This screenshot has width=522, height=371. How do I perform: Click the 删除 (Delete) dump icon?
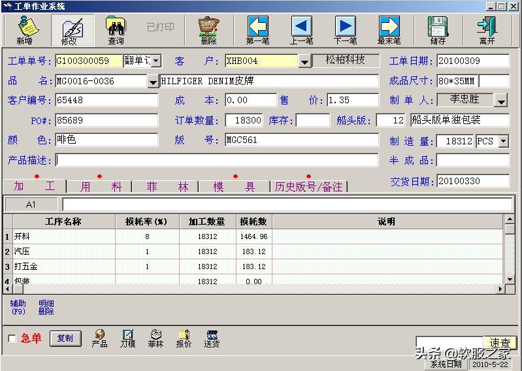pos(208,30)
